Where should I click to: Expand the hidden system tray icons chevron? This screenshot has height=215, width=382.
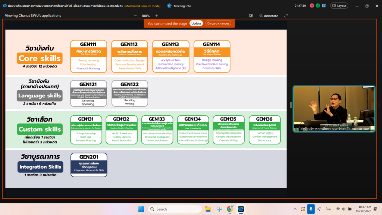point(295,209)
